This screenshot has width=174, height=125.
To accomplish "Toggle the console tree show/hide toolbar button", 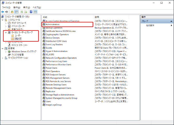I will tap(16, 12).
